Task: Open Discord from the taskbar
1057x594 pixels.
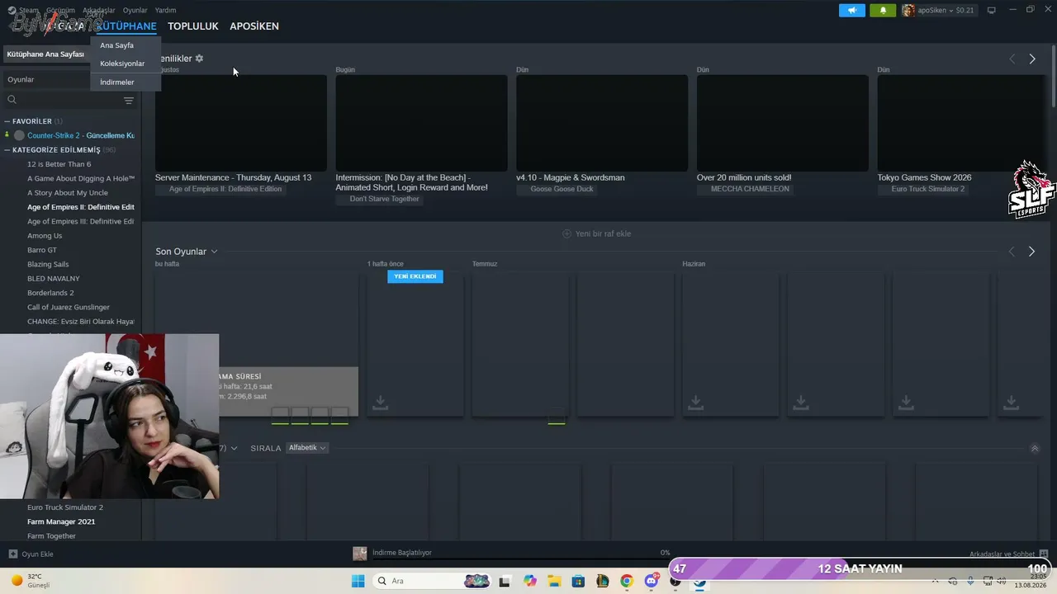Action: (x=652, y=581)
